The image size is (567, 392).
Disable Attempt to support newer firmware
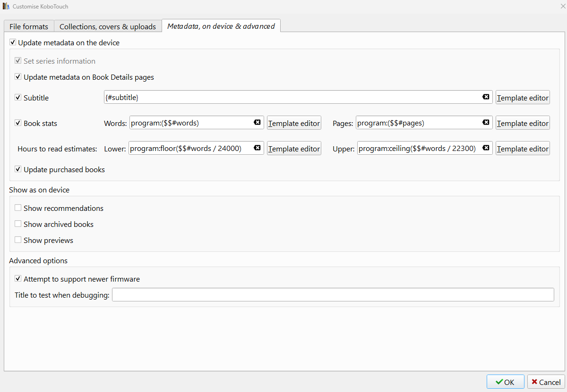pyautogui.click(x=18, y=279)
